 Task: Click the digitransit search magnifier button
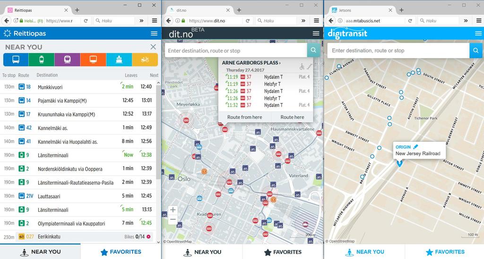tap(475, 50)
